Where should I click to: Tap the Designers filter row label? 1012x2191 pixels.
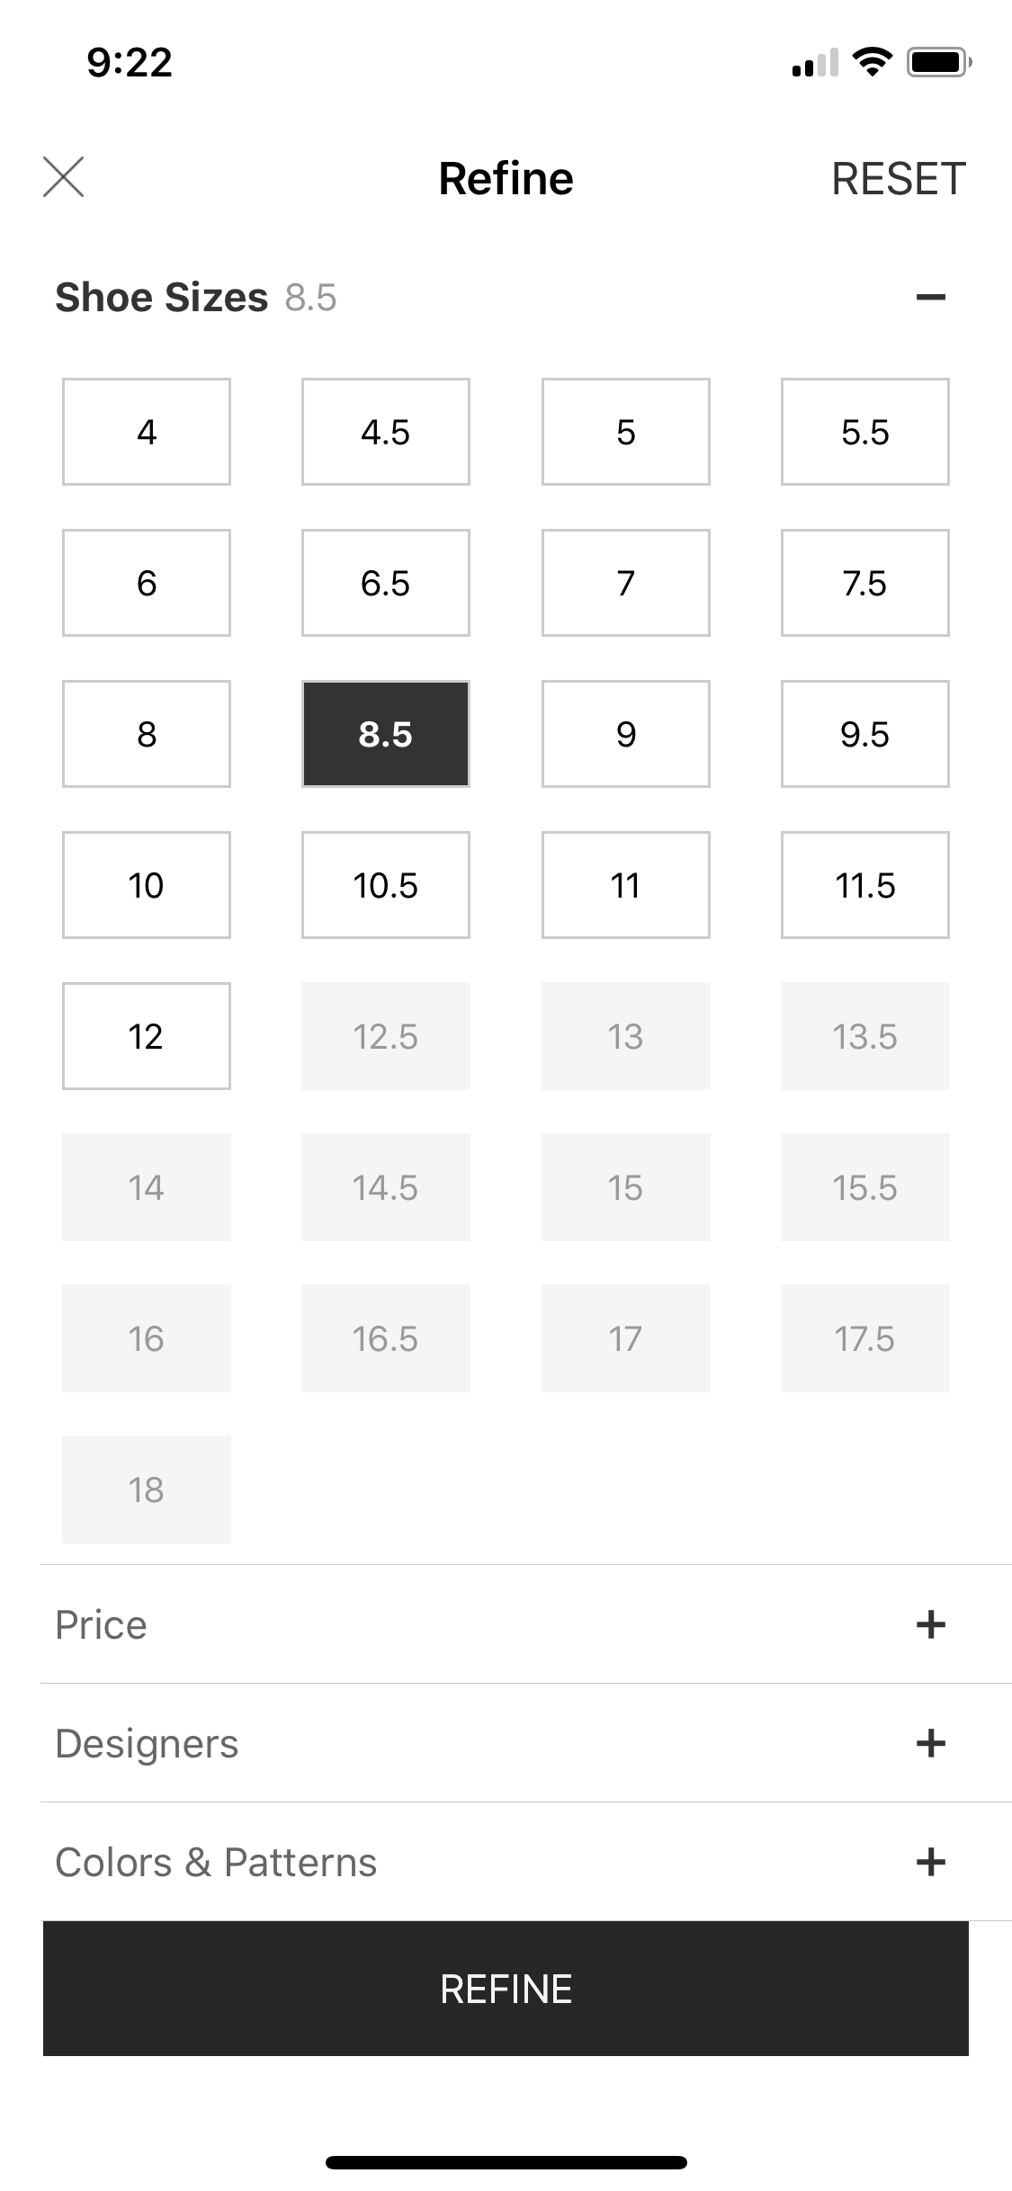147,1743
